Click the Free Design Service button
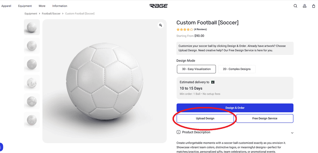This screenshot has height=153, width=318. (x=265, y=118)
